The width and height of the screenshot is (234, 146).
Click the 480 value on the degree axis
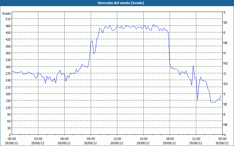(x=8, y=26)
